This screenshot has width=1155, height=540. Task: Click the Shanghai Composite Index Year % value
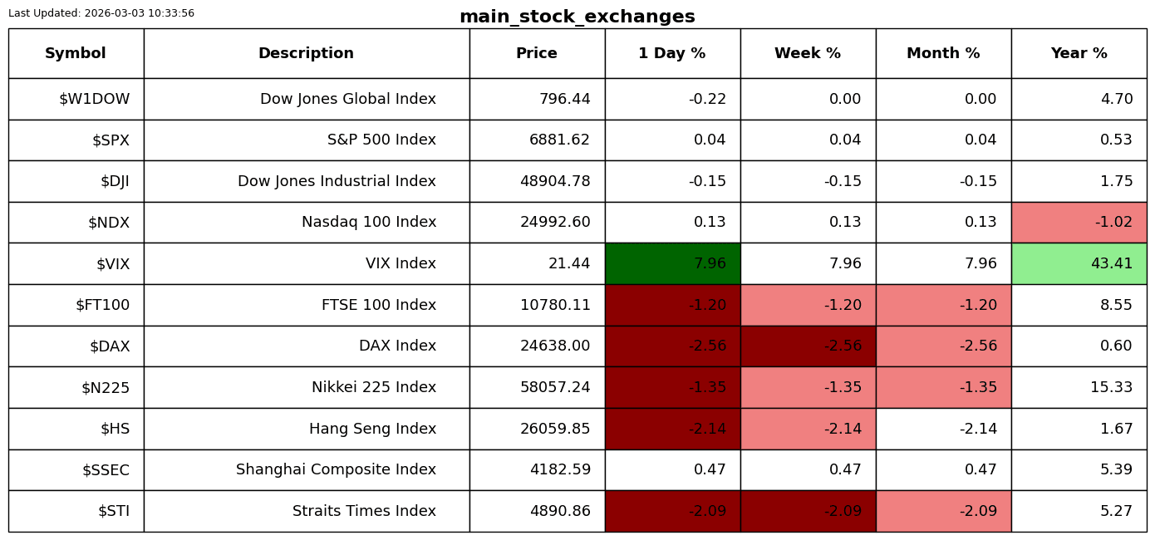pos(1115,469)
